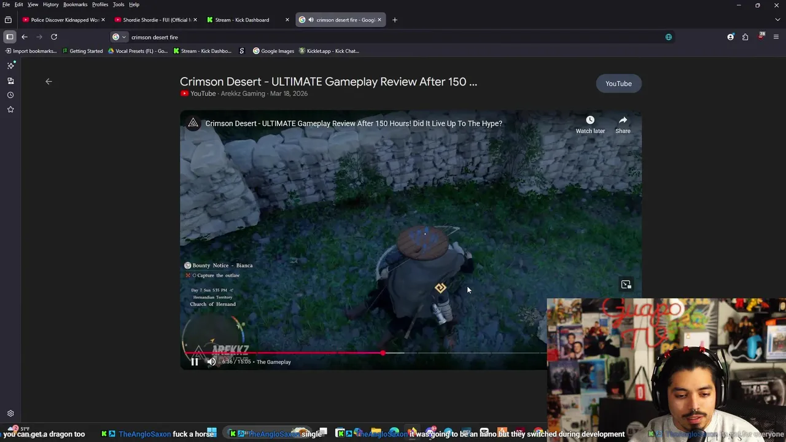This screenshot has height=442, width=786.
Task: Reload the current page
Action: [54, 37]
